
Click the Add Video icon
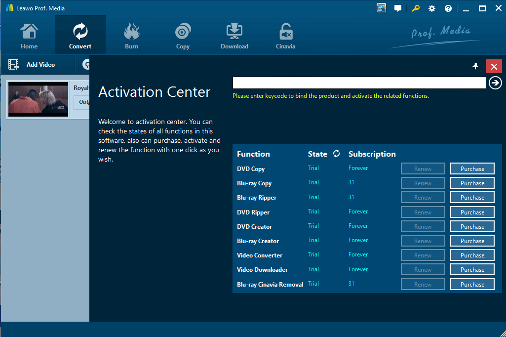[13, 64]
